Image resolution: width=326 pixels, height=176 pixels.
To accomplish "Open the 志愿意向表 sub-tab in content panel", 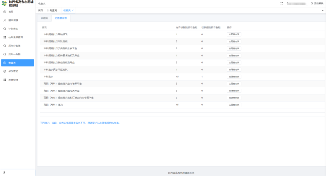I will (61, 18).
